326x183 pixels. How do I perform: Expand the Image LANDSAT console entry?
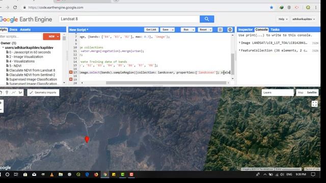pos(239,43)
